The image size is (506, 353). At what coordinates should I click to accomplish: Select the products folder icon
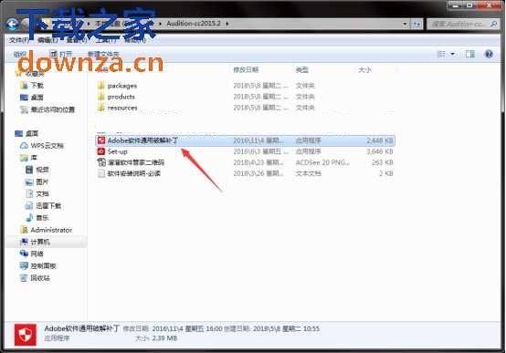point(101,97)
